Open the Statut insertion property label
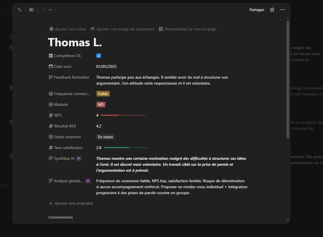This screenshot has height=237, width=323. tap(65, 137)
